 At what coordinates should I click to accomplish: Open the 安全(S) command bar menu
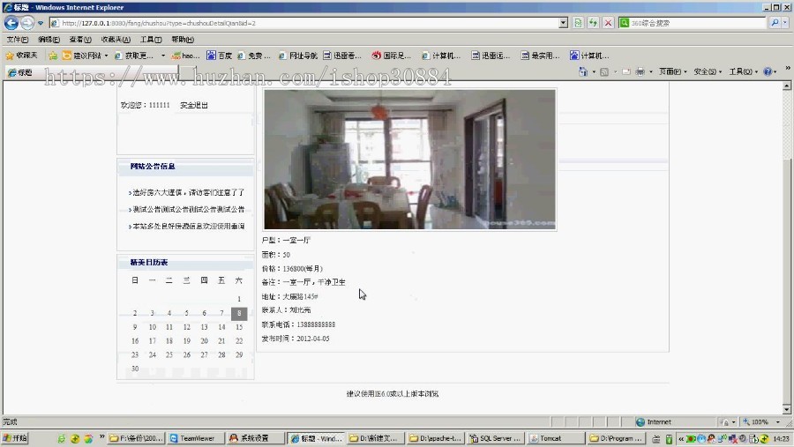point(708,72)
